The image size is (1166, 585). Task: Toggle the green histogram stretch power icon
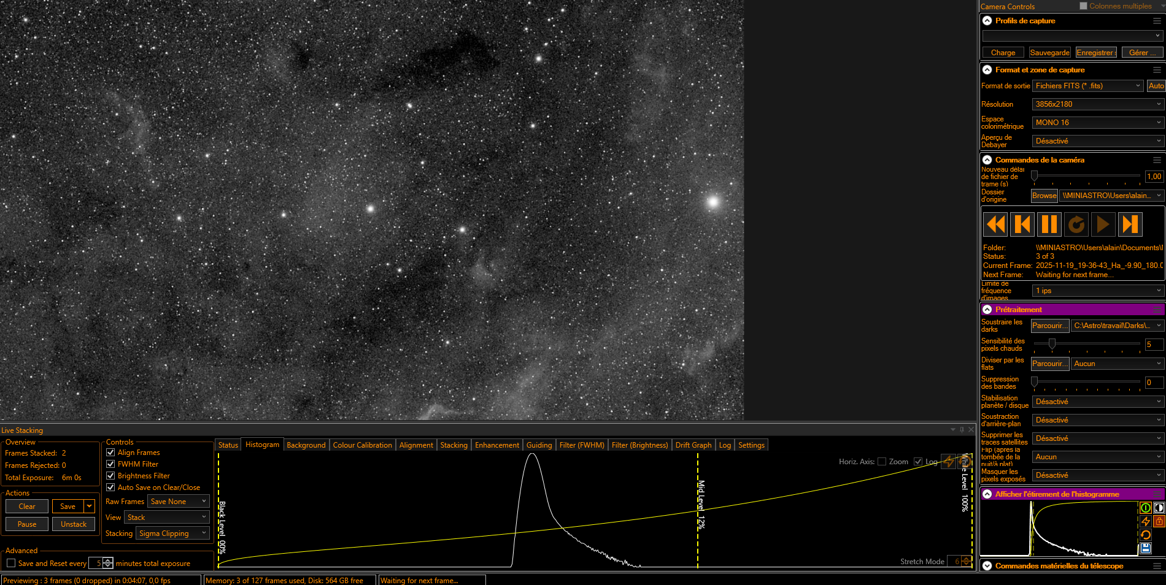coord(1146,508)
